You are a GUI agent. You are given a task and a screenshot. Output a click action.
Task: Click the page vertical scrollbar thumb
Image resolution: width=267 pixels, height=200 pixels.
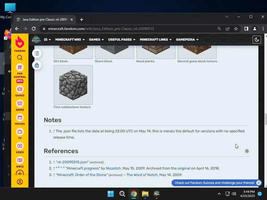pyautogui.click(x=266, y=119)
